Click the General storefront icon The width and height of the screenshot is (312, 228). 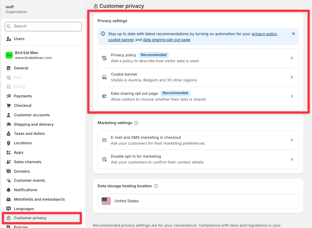coord(8,68)
